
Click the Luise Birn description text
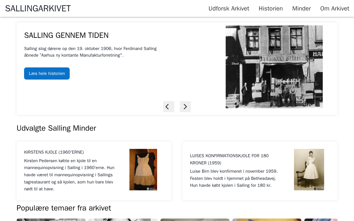(x=234, y=178)
